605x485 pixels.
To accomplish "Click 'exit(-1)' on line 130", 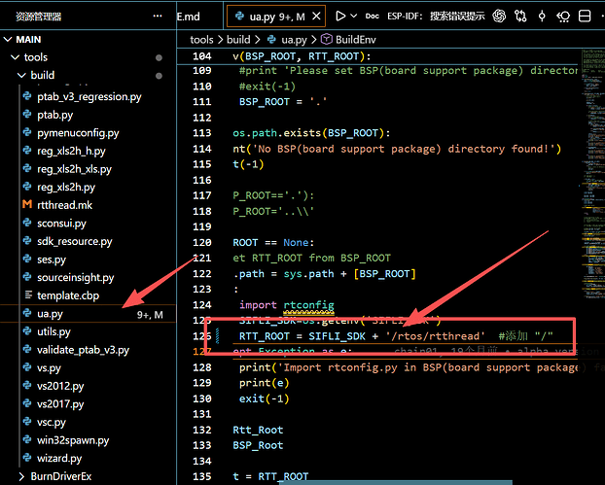I will point(264,398).
